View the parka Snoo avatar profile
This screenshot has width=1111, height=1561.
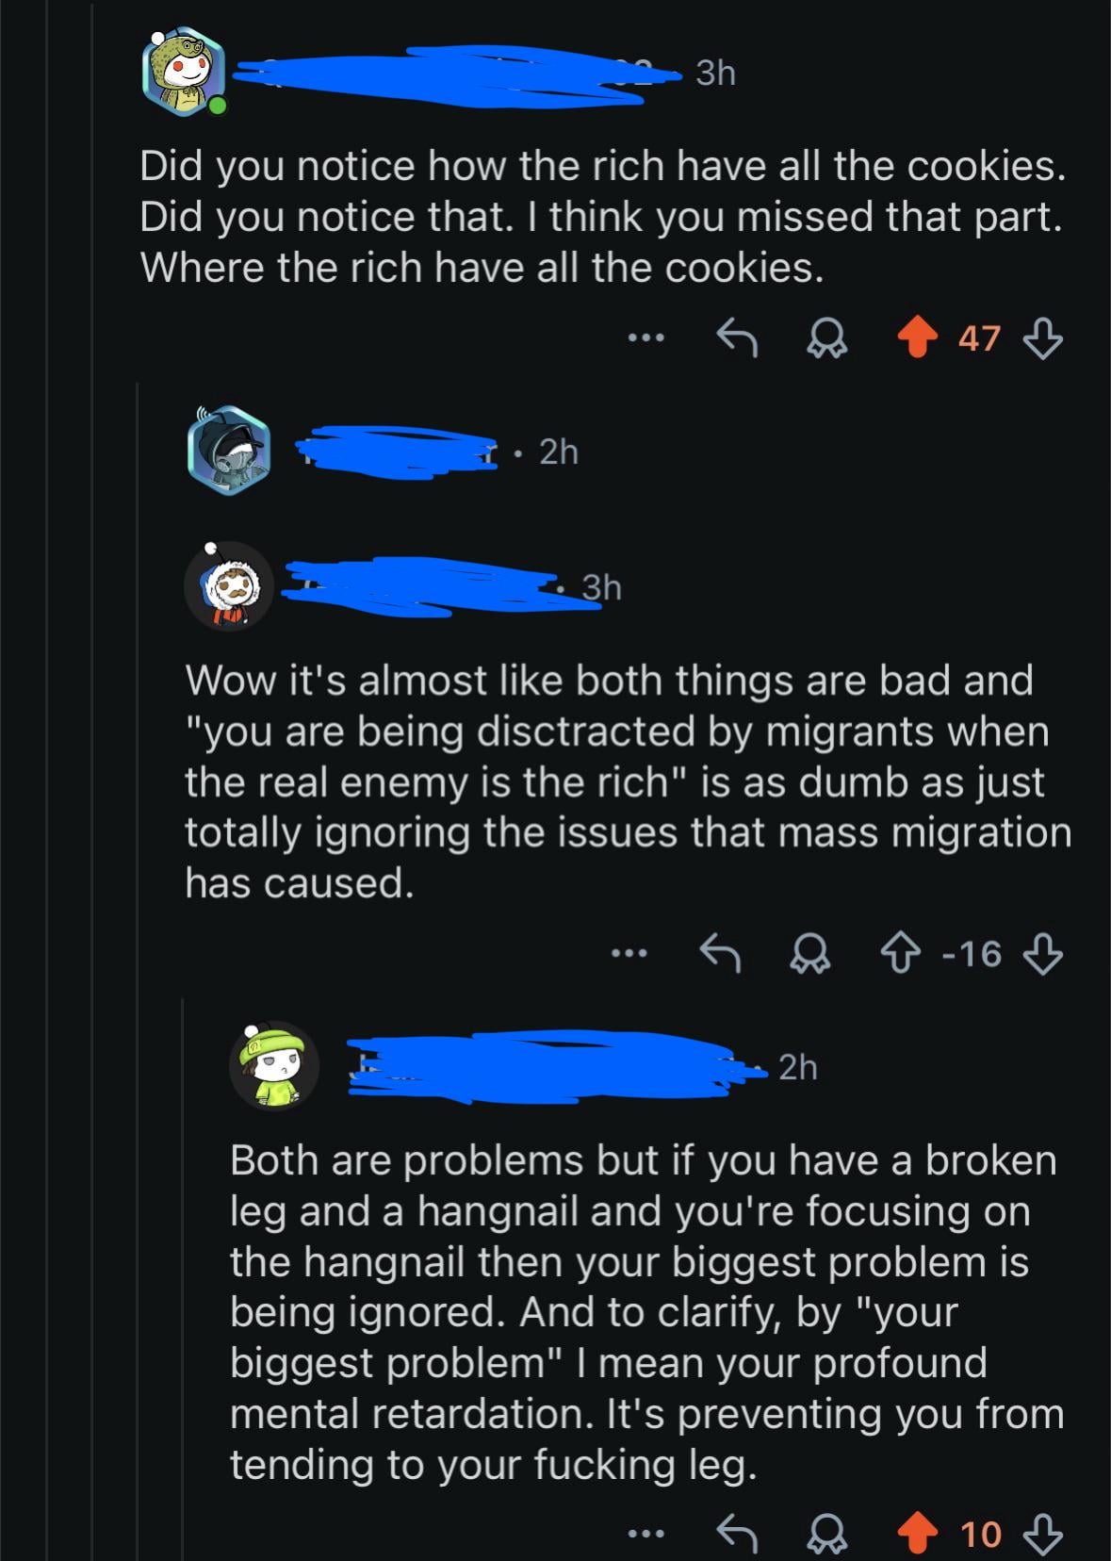229,586
